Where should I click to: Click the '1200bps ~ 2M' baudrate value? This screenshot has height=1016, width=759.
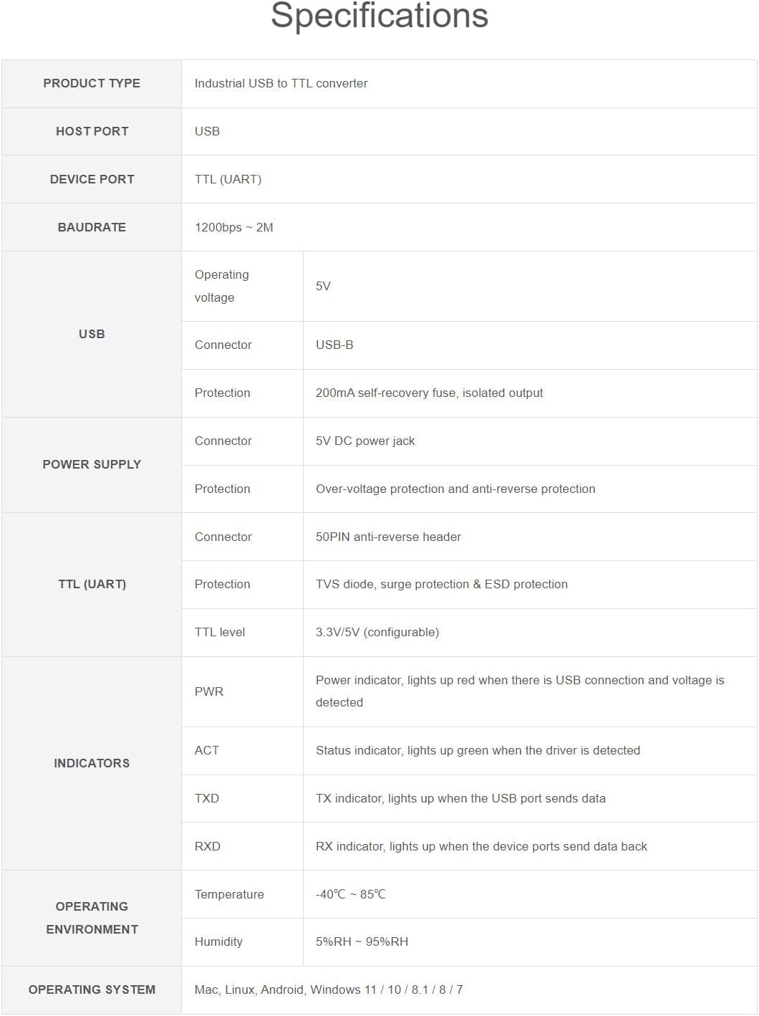(233, 227)
